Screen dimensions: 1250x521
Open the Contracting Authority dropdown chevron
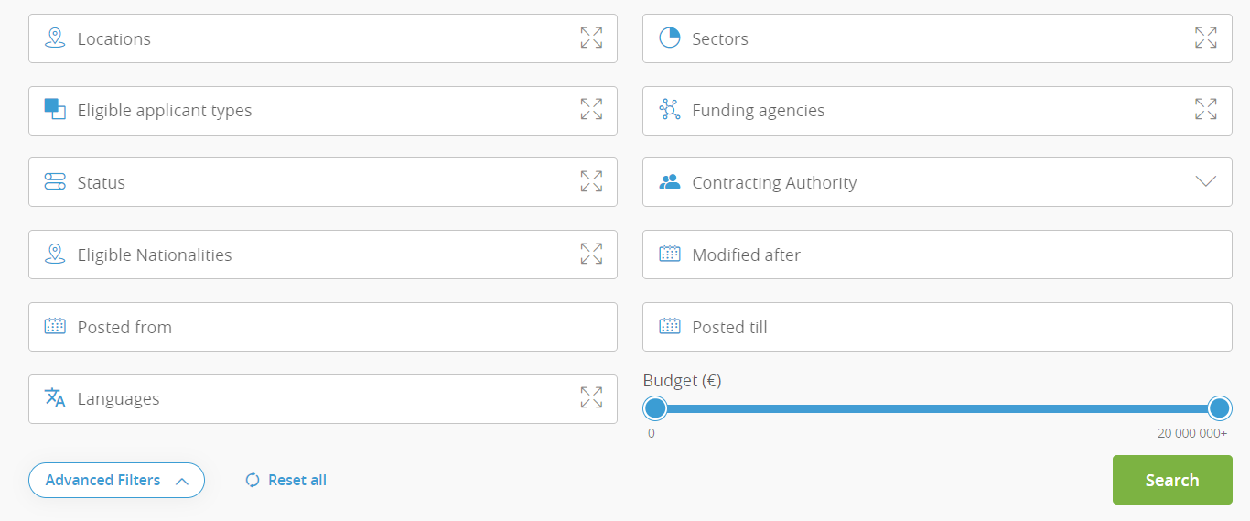pos(1206,181)
